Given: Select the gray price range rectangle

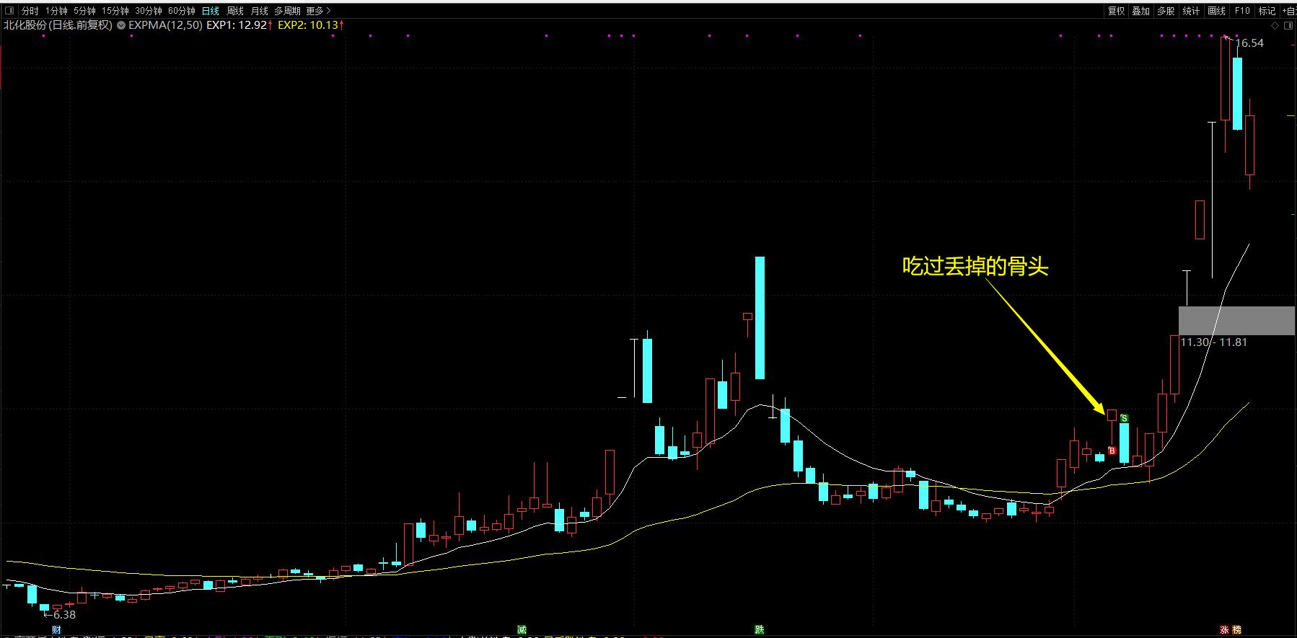Looking at the screenshot, I should pos(1236,321).
